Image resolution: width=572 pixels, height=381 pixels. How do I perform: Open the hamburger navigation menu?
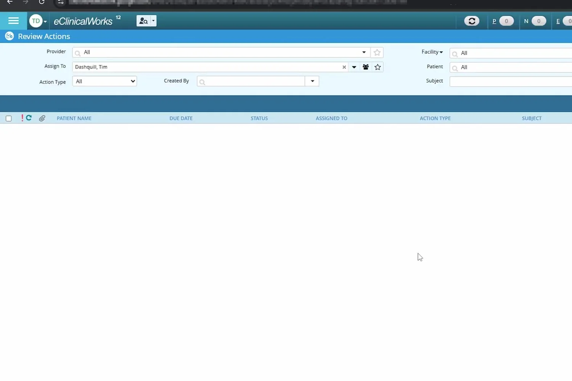coord(13,21)
